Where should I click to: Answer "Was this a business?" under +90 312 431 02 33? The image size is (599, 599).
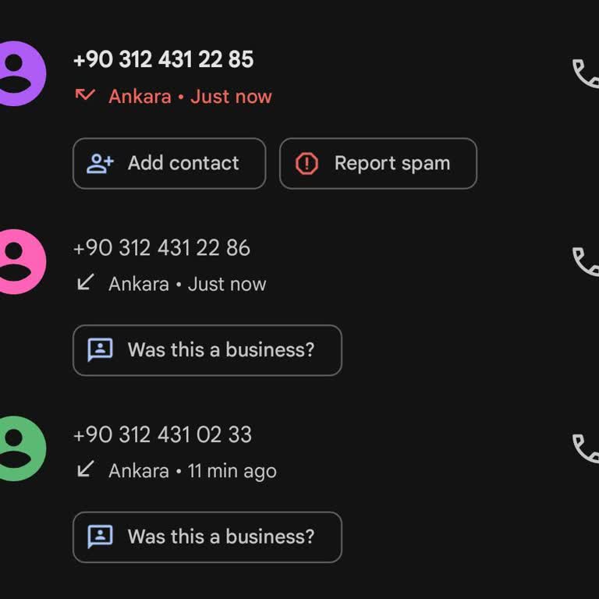(207, 537)
